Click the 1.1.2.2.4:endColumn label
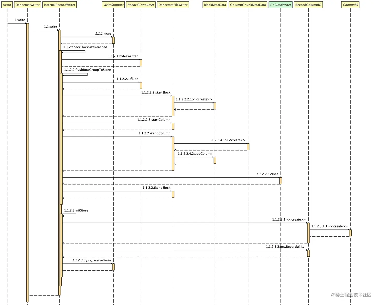 pyautogui.click(x=155, y=133)
